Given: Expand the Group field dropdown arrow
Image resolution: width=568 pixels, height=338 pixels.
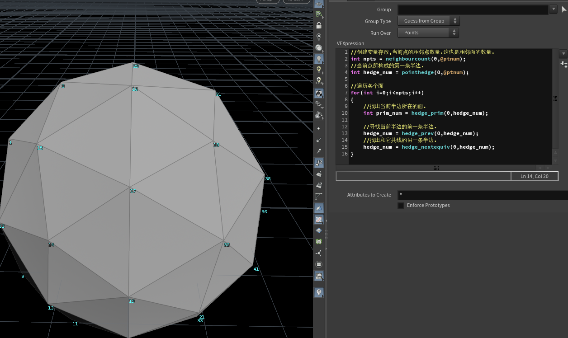Looking at the screenshot, I should (x=554, y=9).
